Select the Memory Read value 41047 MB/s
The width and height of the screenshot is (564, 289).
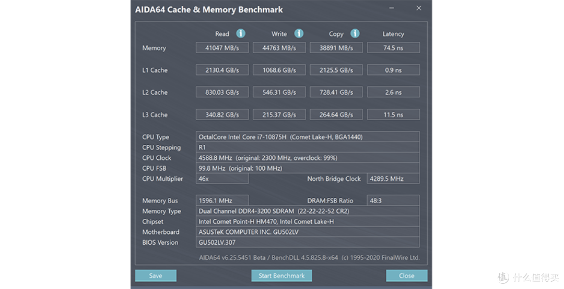point(222,48)
